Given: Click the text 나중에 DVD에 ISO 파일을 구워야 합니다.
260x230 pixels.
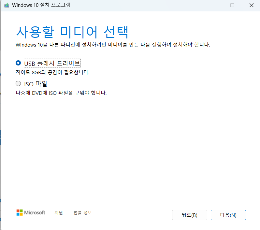Looking at the screenshot, I should coord(61,93).
